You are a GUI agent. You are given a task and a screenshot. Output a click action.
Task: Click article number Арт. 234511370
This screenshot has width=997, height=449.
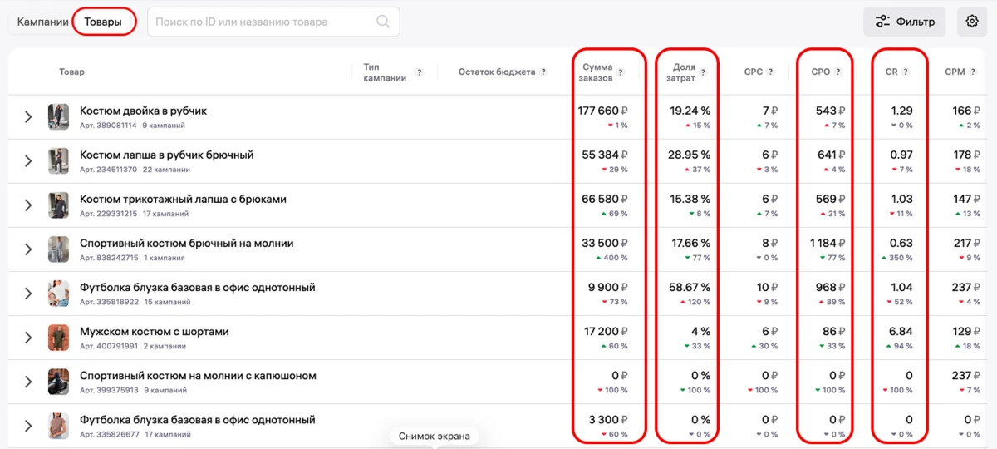(x=108, y=170)
